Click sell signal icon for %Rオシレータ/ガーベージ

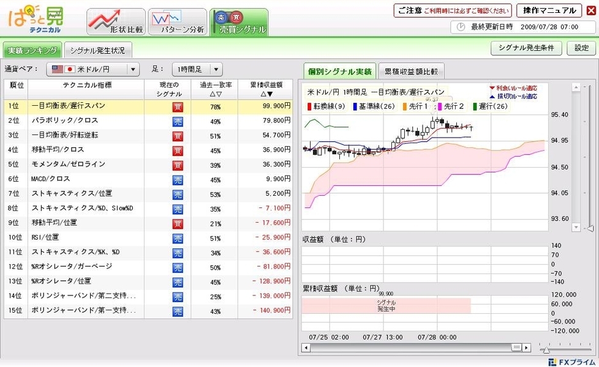coord(178,268)
